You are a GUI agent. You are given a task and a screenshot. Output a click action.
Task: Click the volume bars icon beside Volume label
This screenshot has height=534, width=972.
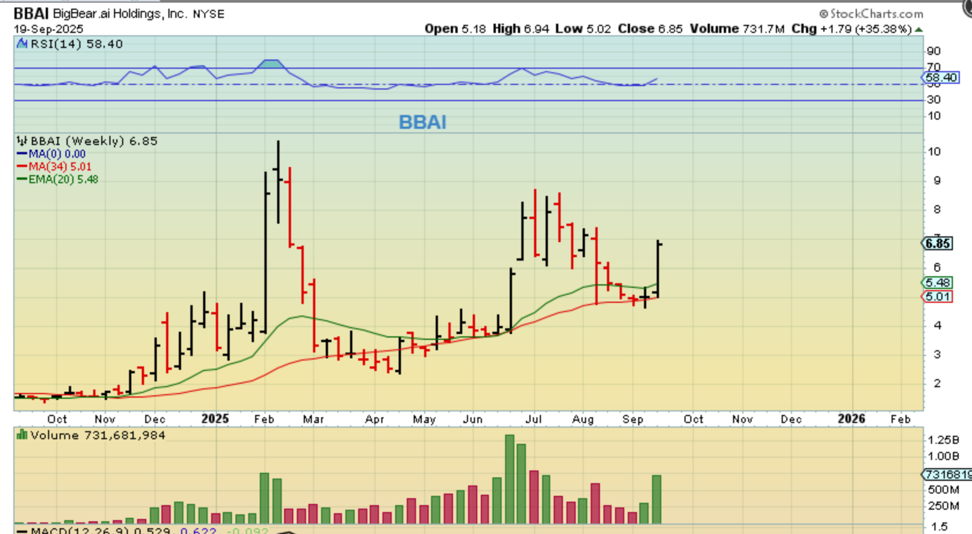(x=22, y=435)
